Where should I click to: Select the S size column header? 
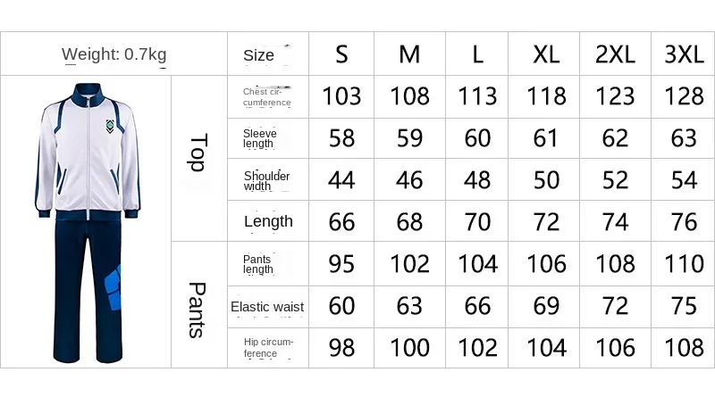click(341, 54)
